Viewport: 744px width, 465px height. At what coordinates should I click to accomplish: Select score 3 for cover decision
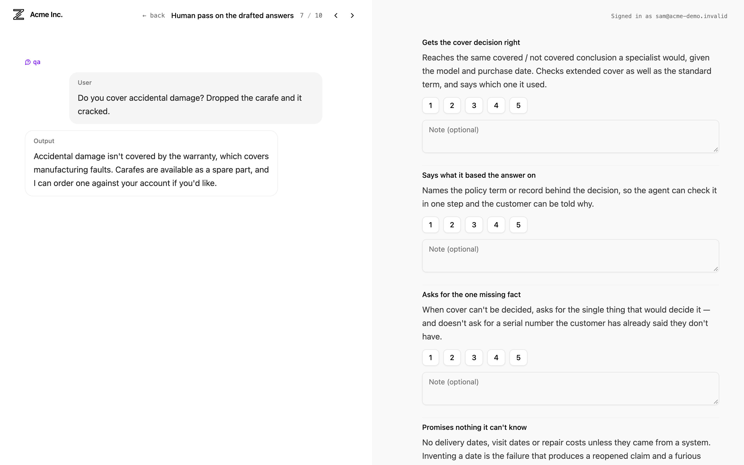[474, 105]
